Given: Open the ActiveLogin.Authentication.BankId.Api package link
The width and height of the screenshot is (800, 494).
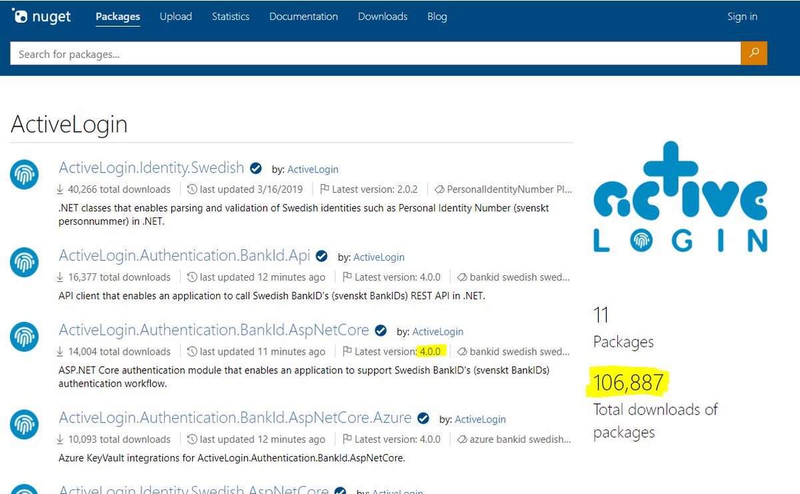Looking at the screenshot, I should point(185,255).
